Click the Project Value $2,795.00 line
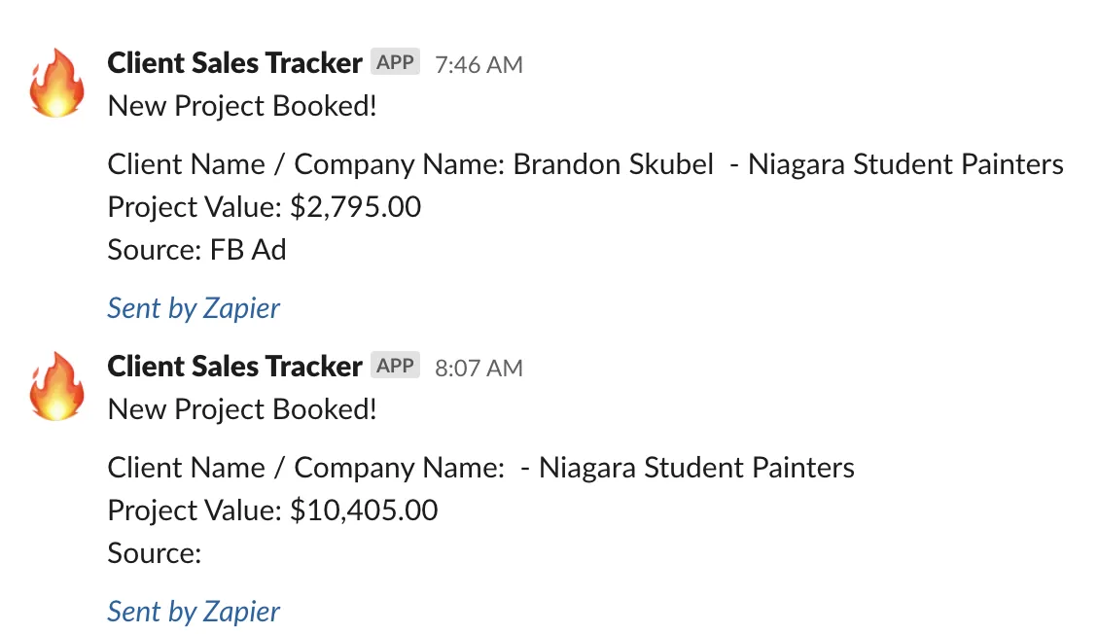The height and width of the screenshot is (634, 1099). [x=265, y=207]
